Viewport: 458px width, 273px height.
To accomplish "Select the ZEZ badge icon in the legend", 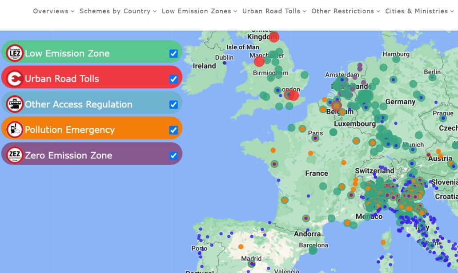I will (14, 154).
